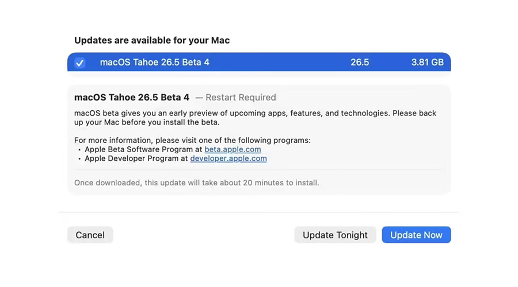Cancel the software update dialog
The height and width of the screenshot is (287, 518).
click(90, 235)
